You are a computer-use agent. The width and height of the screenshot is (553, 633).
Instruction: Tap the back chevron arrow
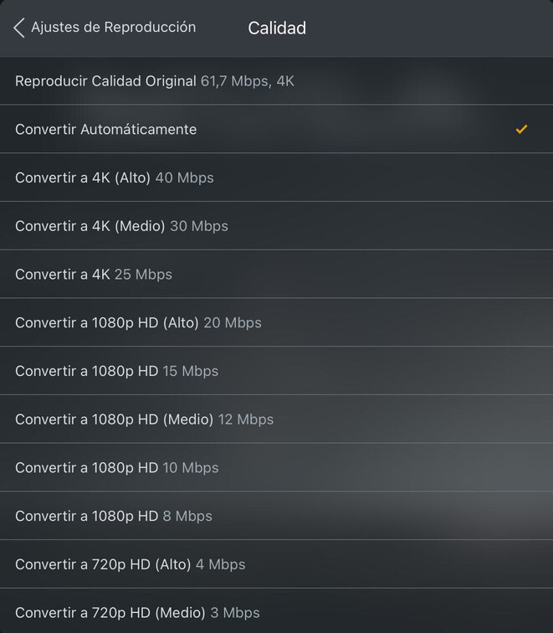pyautogui.click(x=19, y=28)
